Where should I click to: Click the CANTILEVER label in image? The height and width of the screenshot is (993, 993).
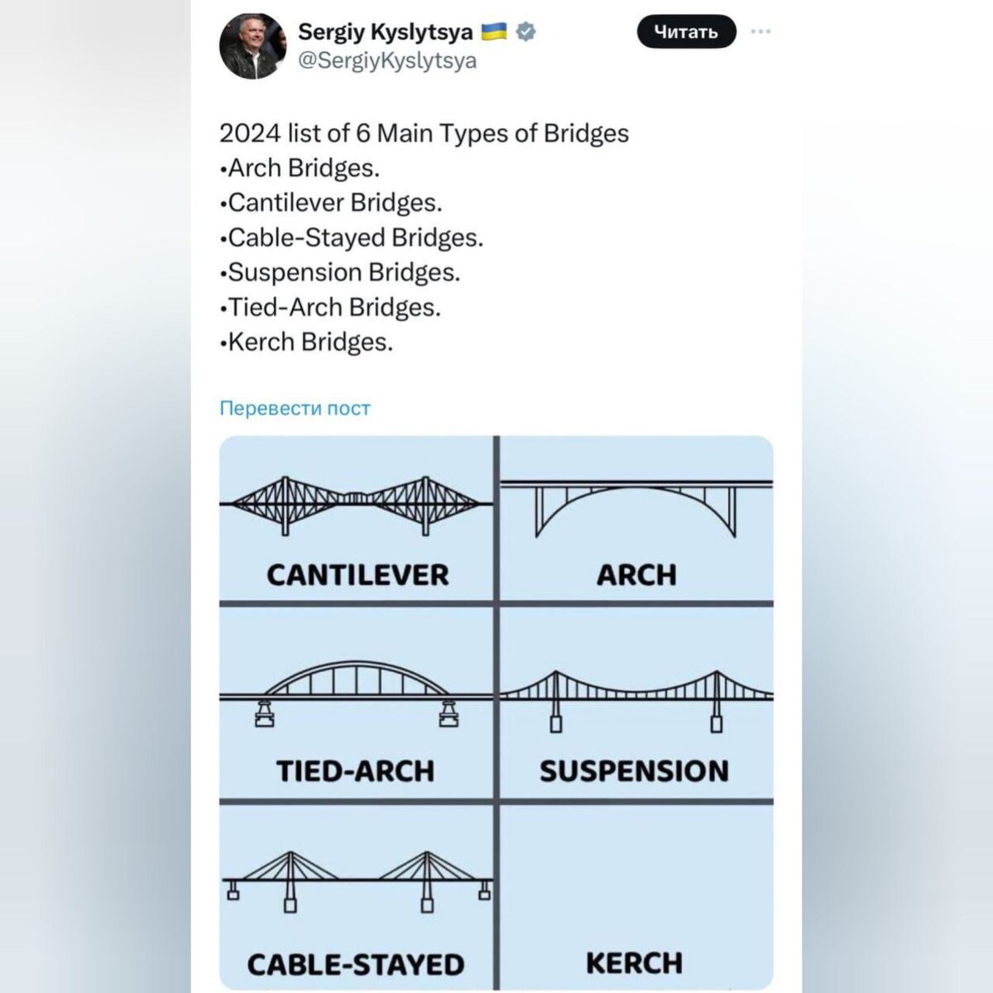point(357,575)
